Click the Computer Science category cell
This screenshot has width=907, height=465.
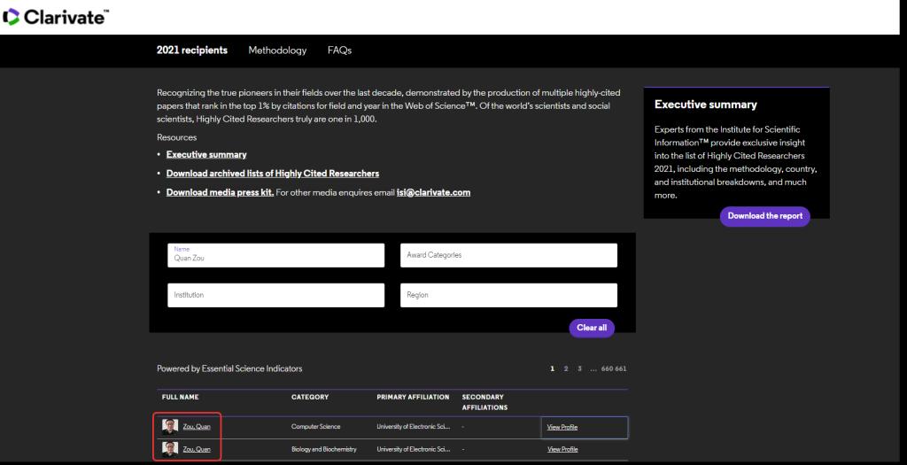pyautogui.click(x=316, y=427)
